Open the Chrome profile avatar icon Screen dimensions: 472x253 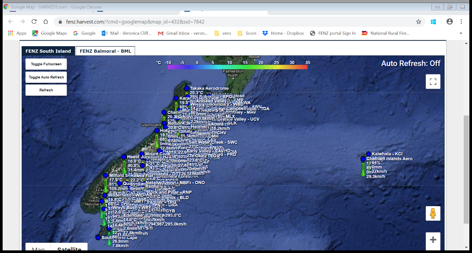[x=449, y=22]
